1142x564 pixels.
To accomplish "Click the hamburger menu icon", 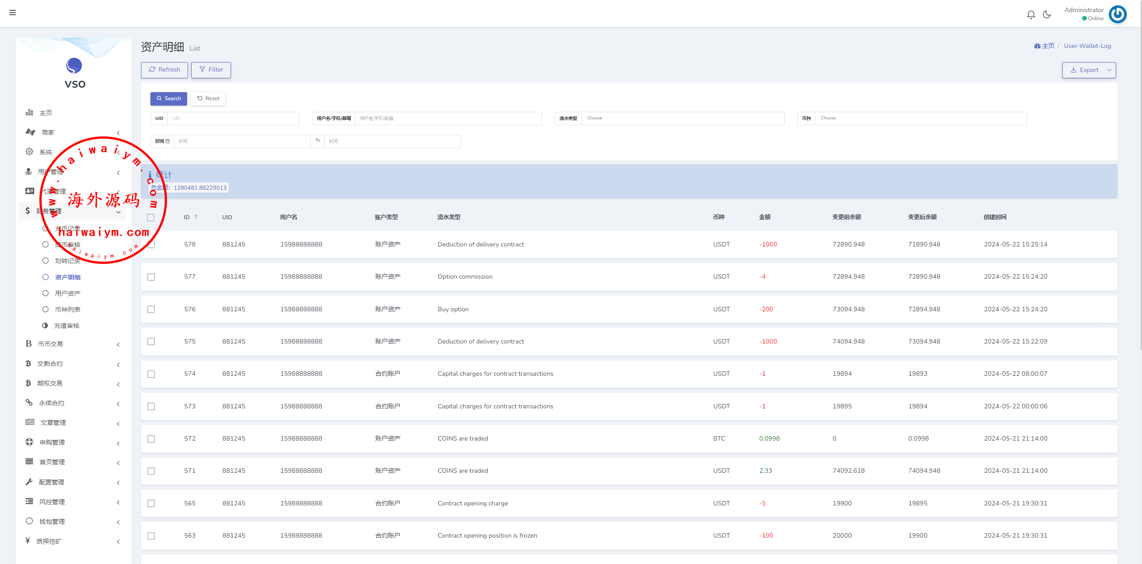I will [x=13, y=13].
